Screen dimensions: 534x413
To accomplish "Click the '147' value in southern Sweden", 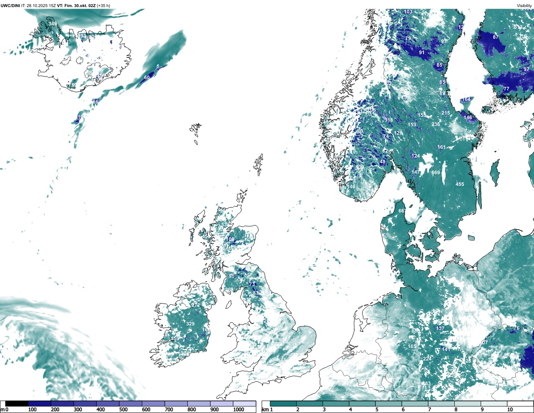I will point(416,172).
